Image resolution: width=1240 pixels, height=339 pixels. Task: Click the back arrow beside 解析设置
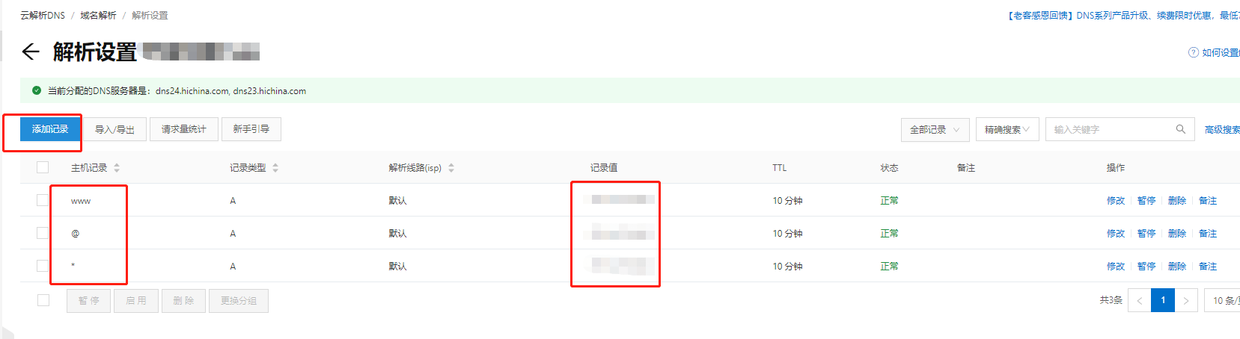(30, 52)
